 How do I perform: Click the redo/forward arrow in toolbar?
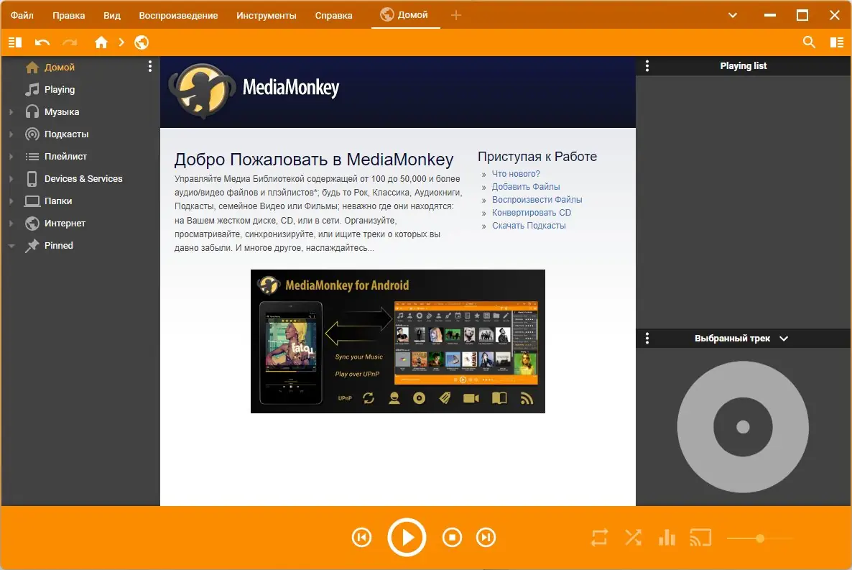click(70, 42)
